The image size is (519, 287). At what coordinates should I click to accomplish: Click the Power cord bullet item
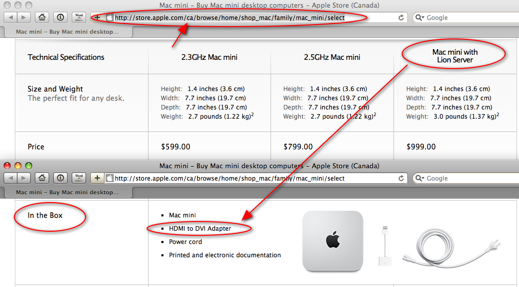click(x=185, y=241)
